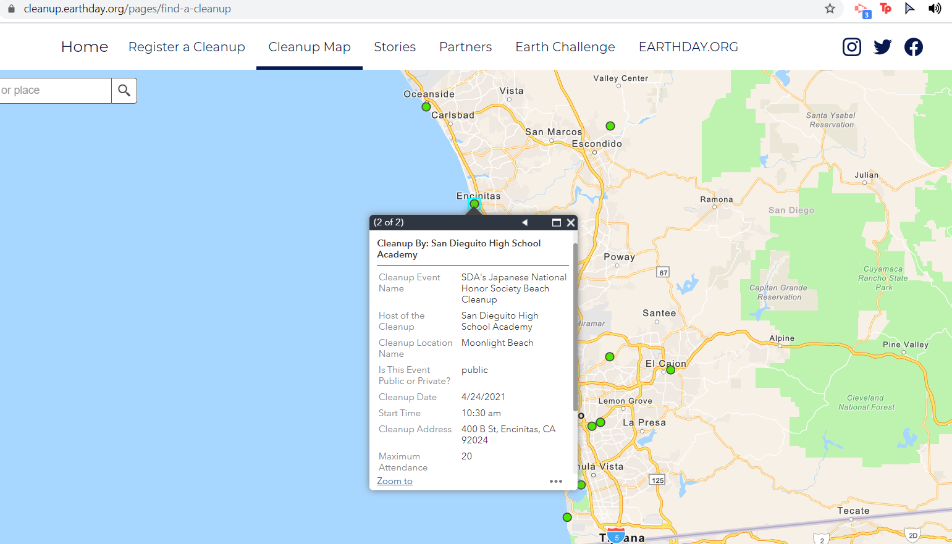Click the Moonlight Beach location value
The width and height of the screenshot is (952, 544).
pos(497,343)
